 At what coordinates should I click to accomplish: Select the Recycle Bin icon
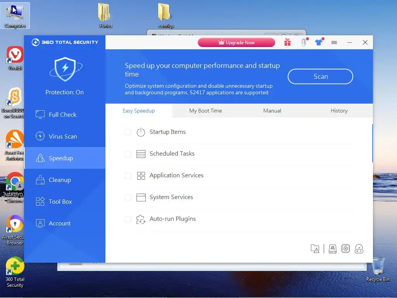[x=378, y=269]
